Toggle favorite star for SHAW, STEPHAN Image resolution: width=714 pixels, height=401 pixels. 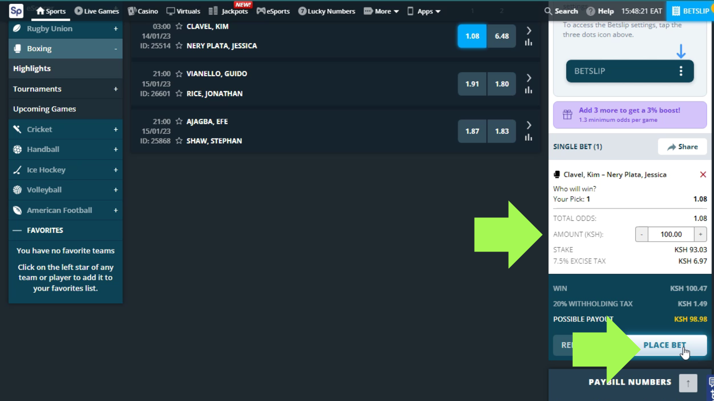pos(179,141)
